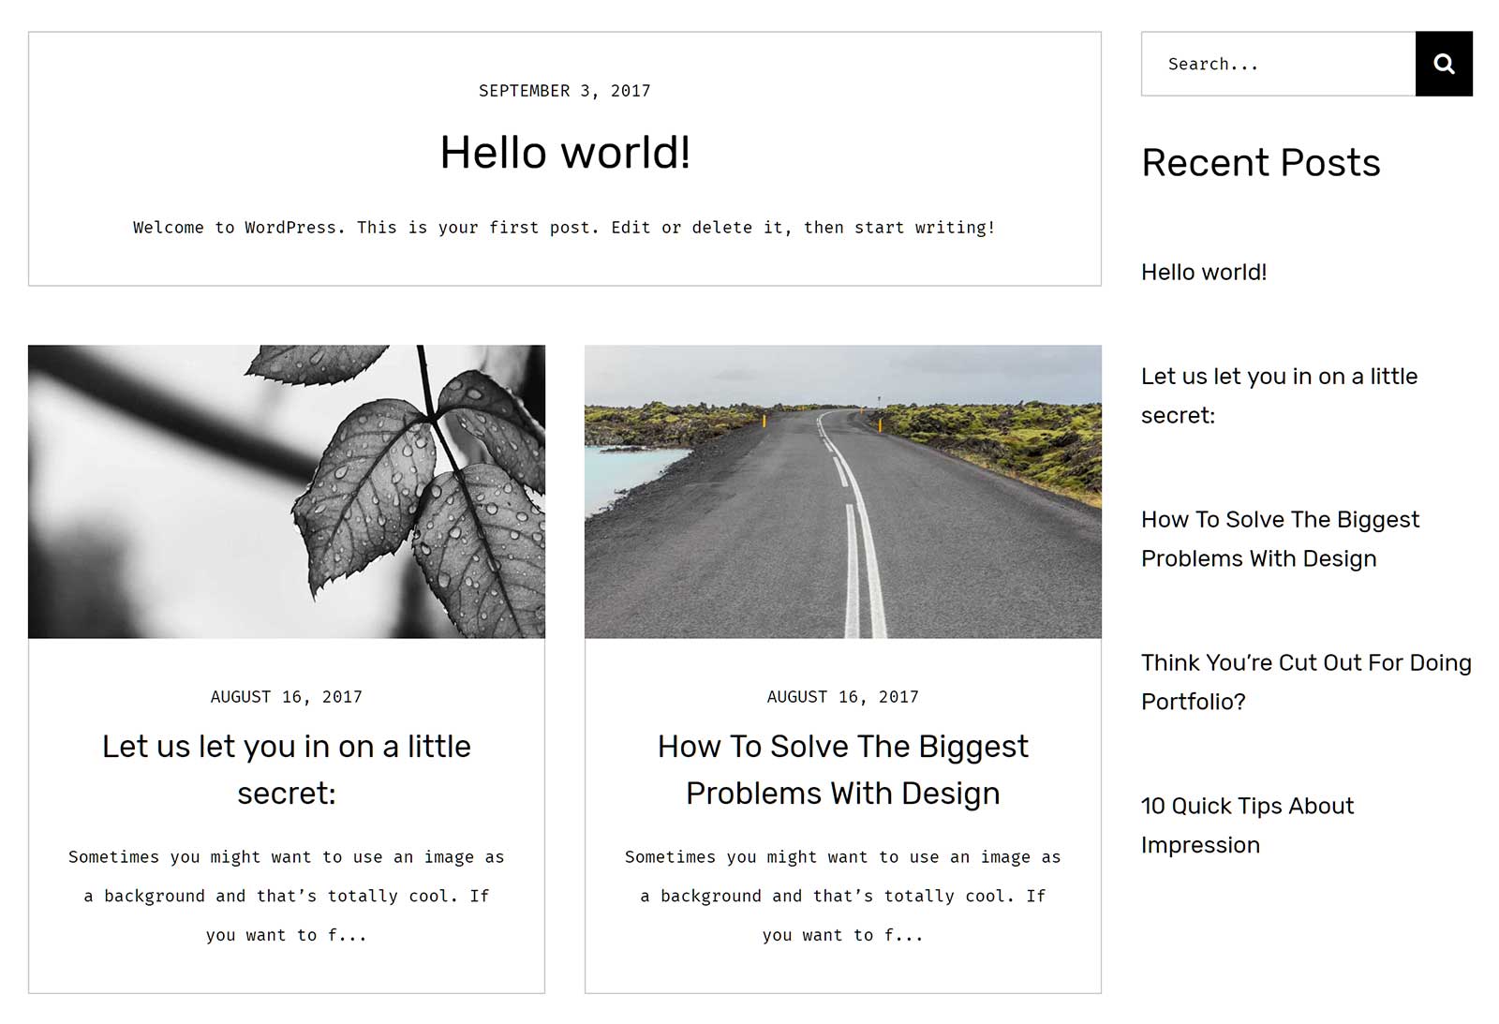Open "10 Quick Tips About Impression" link
1499x1024 pixels.
point(1247,825)
